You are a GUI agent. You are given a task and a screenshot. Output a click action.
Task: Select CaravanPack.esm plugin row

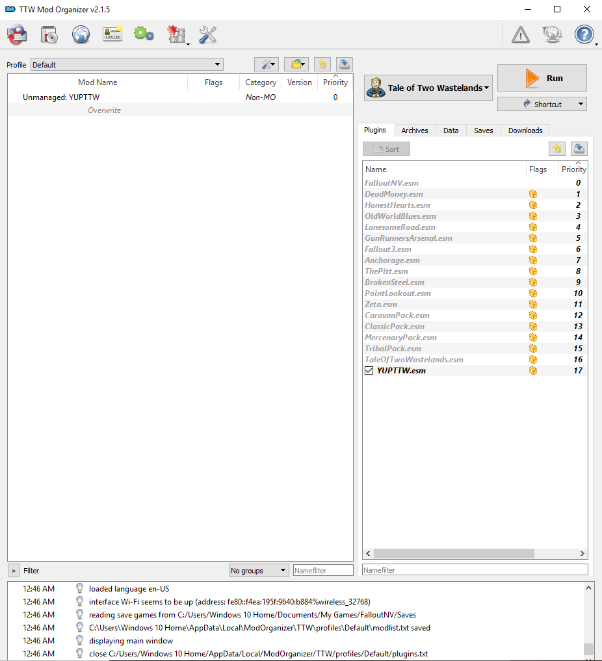pos(475,316)
